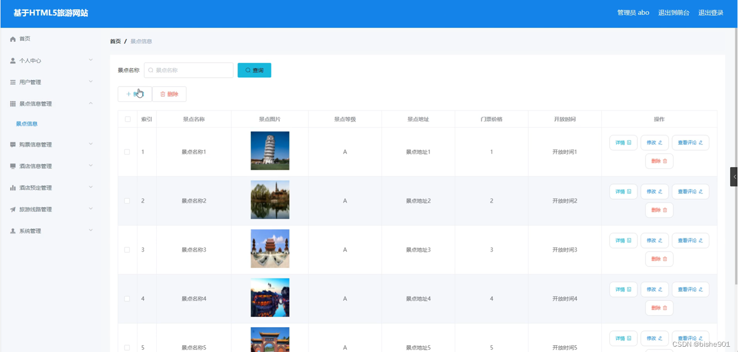Click 删除 for row 景点名称3
This screenshot has height=352, width=738.
click(x=659, y=259)
